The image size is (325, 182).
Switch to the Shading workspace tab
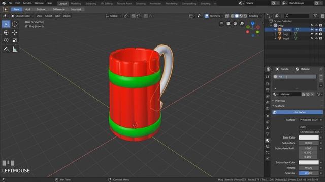click(x=141, y=4)
